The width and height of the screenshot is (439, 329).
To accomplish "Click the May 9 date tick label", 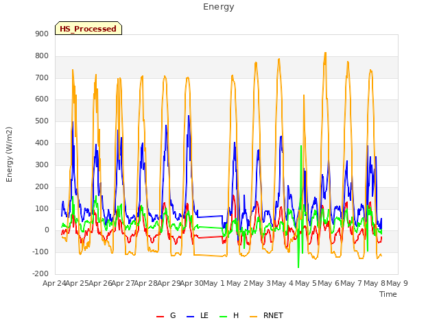I will coord(397,283).
